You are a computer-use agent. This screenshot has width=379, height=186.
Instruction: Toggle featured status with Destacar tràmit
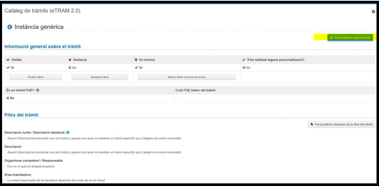pos(99,77)
